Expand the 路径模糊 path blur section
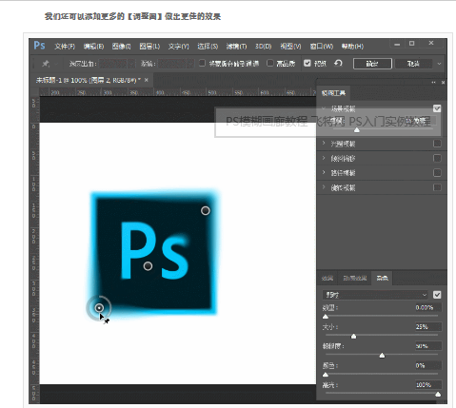Image resolution: width=456 pixels, height=408 pixels. pos(324,172)
